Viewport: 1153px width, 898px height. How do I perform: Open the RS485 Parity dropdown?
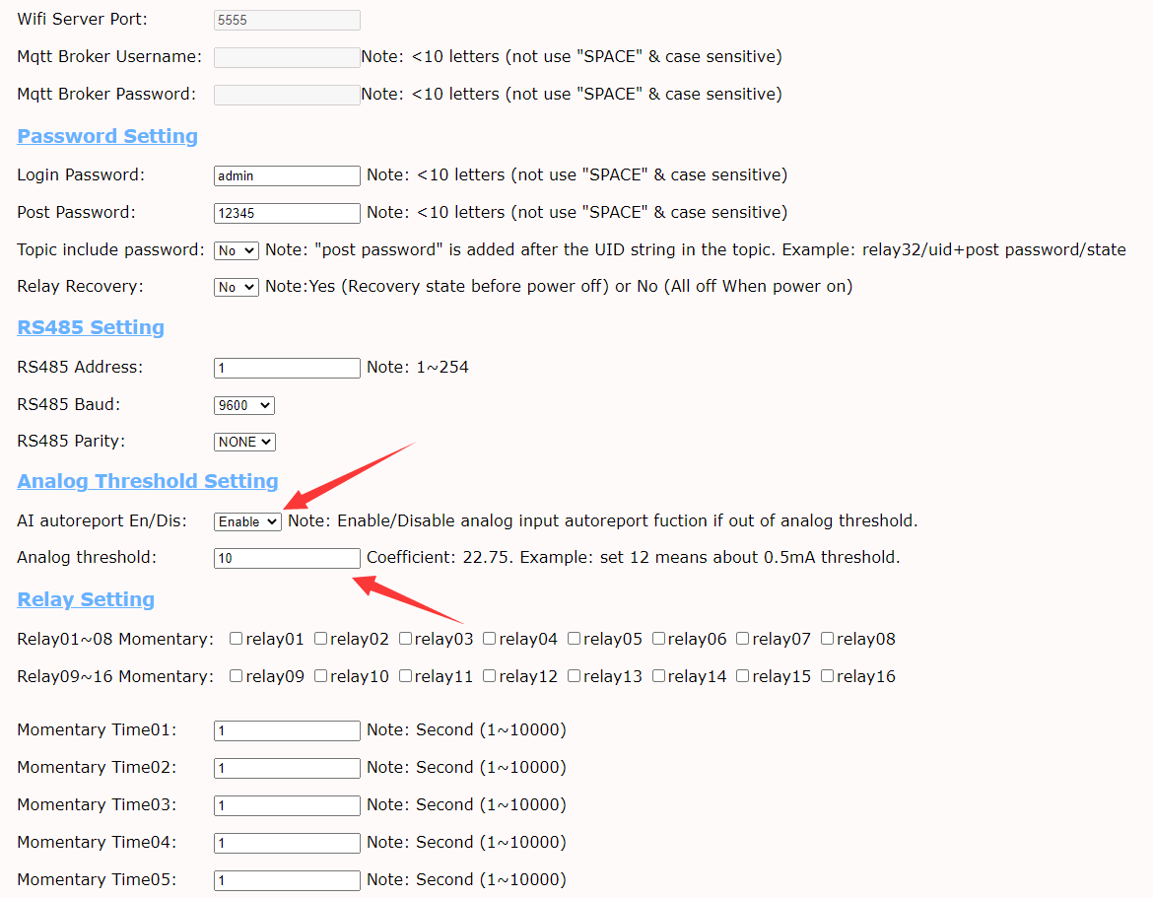[x=244, y=443]
